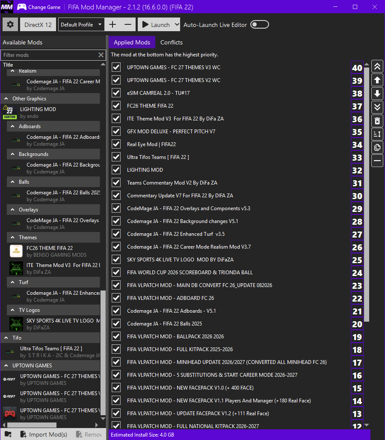Collapse the Tifo group
385x440 pixels.
[6, 337]
